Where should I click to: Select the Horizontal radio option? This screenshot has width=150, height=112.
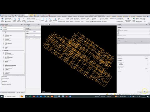pyautogui.click(x=120, y=36)
